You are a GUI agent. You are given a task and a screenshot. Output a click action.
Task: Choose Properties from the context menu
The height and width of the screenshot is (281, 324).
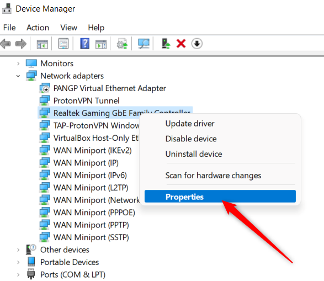[x=220, y=197]
